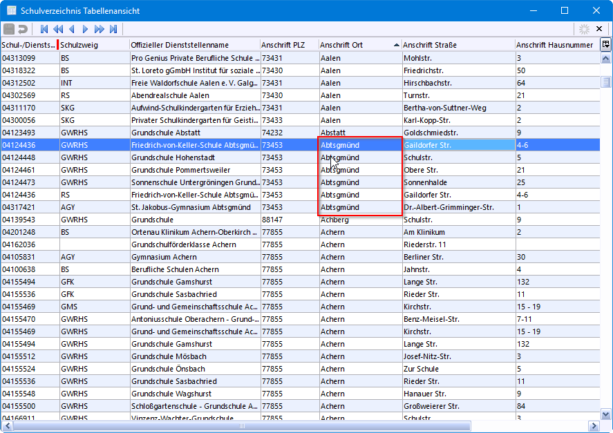Click the small X in the toolbar

pos(601,29)
